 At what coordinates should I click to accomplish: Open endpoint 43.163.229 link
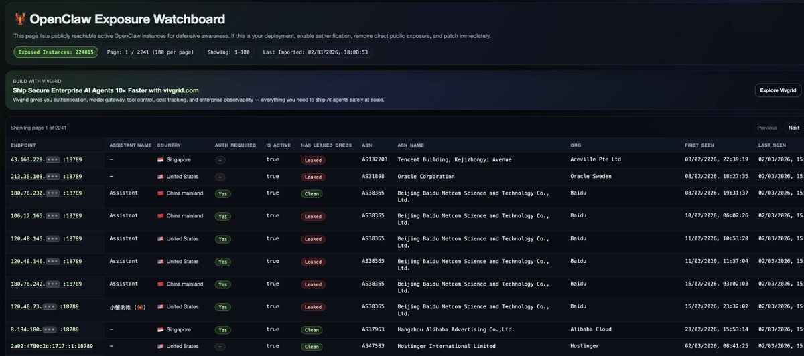(46, 160)
